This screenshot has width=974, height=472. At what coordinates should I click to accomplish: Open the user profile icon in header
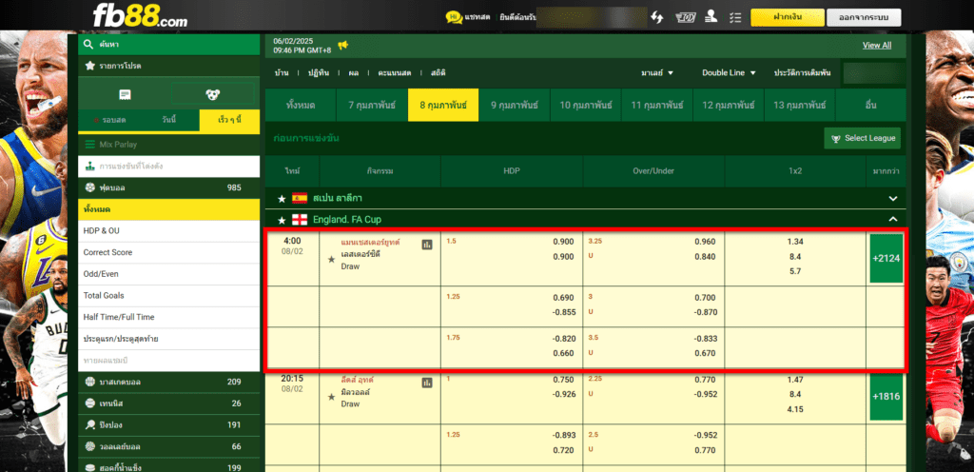coord(711,17)
